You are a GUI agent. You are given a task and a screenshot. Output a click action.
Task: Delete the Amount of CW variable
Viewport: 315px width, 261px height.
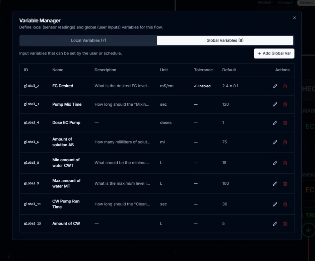(x=285, y=224)
